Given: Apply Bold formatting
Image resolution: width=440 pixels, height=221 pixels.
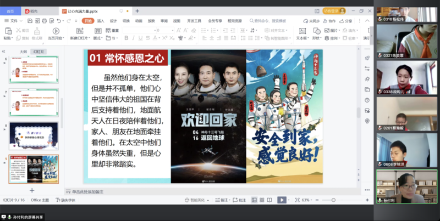Looking at the screenshot, I should [x=127, y=38].
